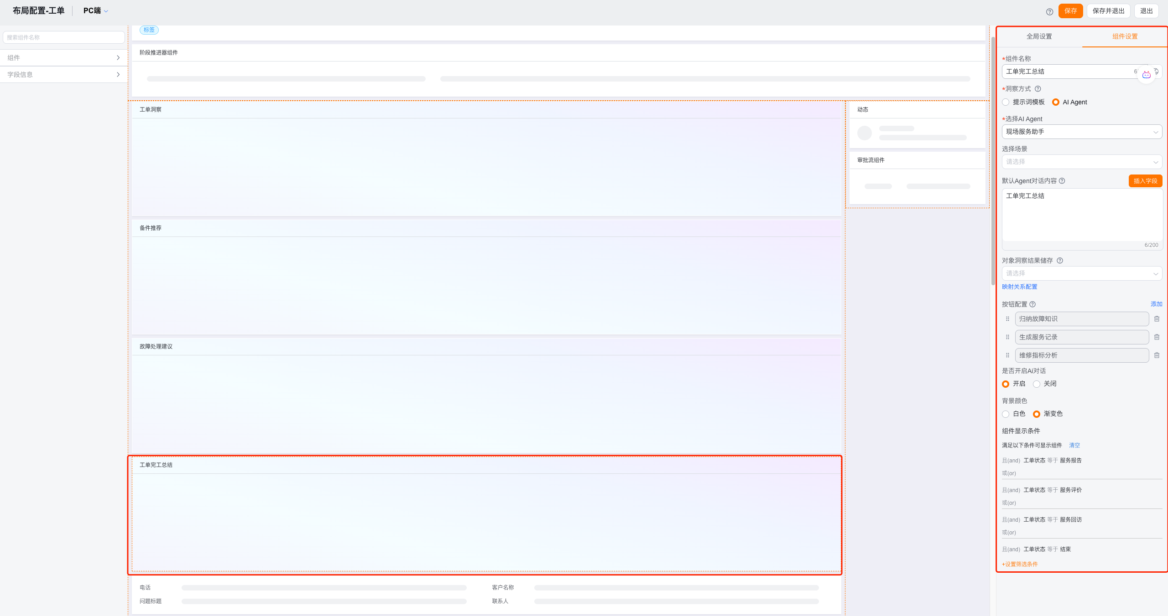This screenshot has width=1168, height=616.
Task: Delete the 维修指标分析 button entry
Action: point(1157,355)
